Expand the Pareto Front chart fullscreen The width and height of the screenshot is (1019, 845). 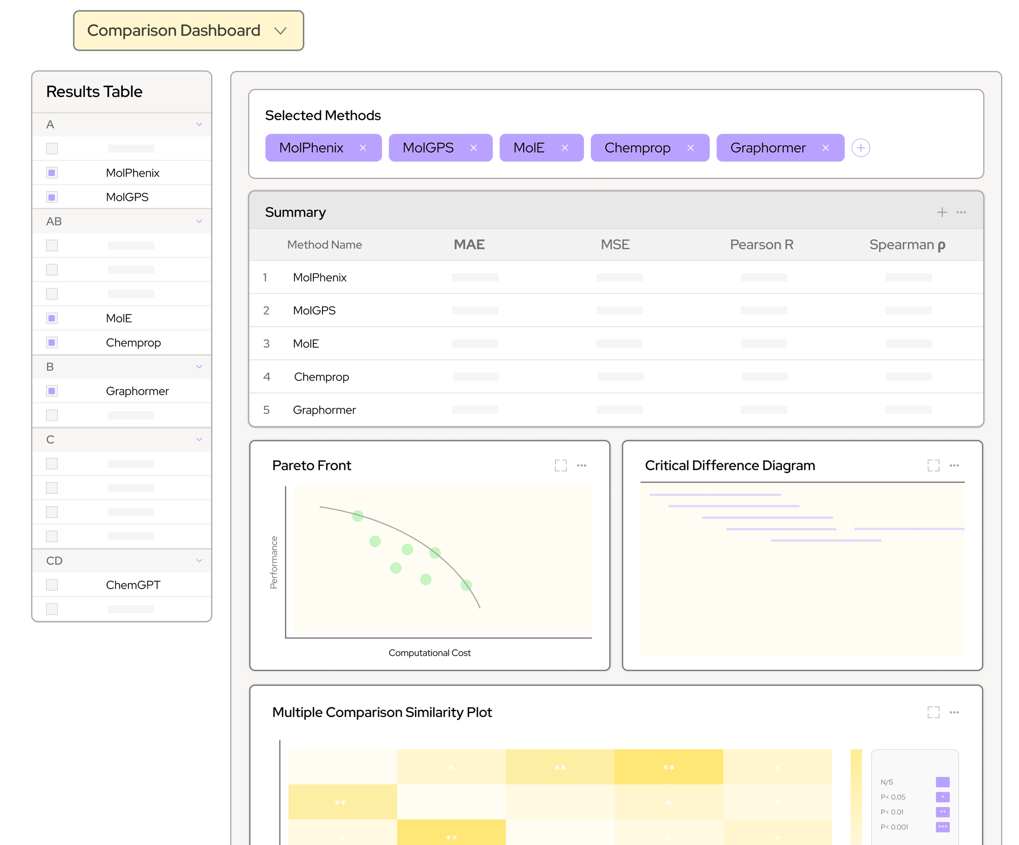(560, 465)
